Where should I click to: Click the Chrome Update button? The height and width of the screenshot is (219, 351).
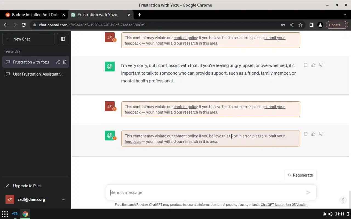(x=335, y=25)
